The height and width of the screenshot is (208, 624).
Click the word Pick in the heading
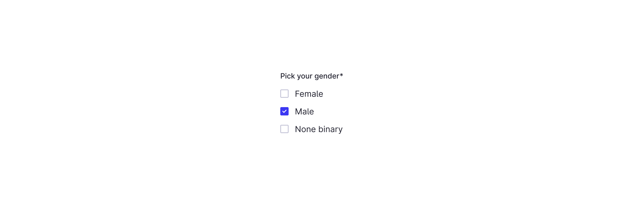(x=287, y=76)
